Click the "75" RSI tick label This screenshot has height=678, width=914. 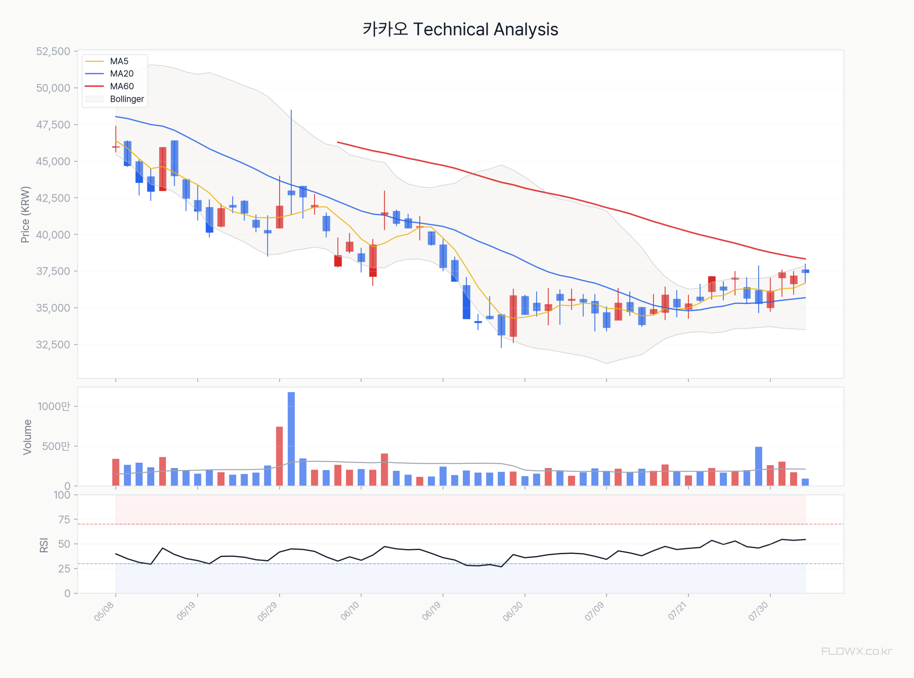click(64, 520)
